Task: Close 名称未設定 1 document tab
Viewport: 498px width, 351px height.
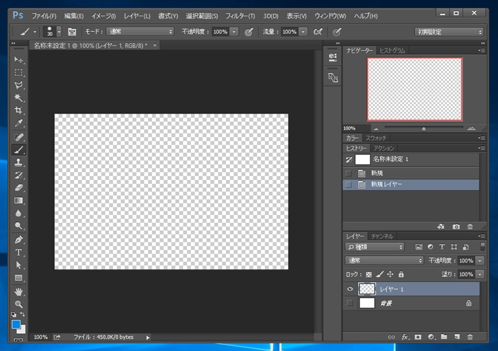Action: tap(155, 45)
